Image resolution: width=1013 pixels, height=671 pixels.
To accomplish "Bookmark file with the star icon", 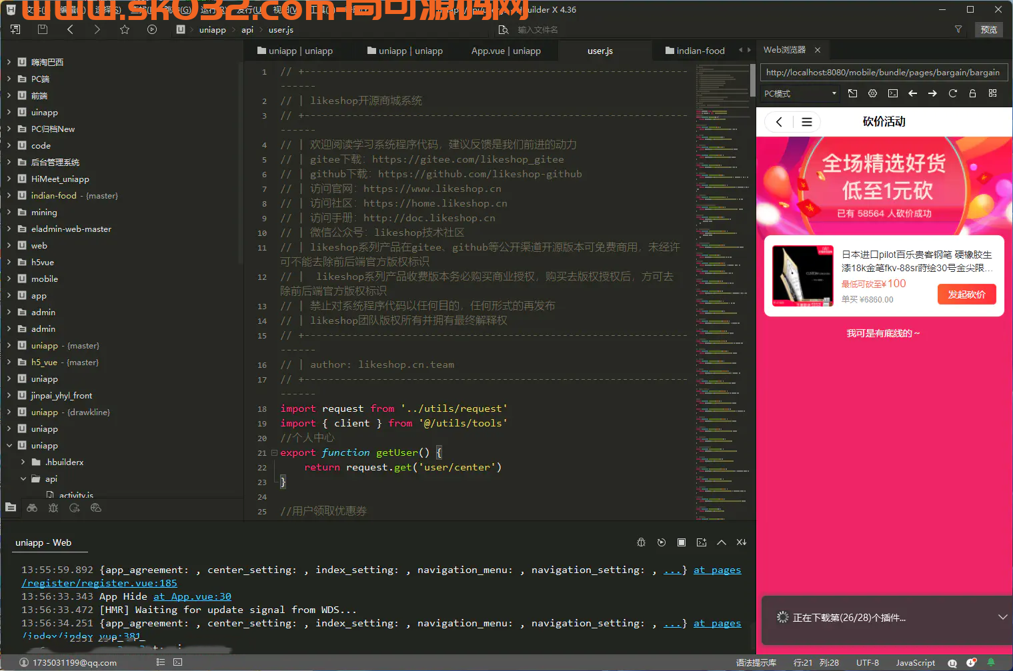I will click(x=125, y=29).
